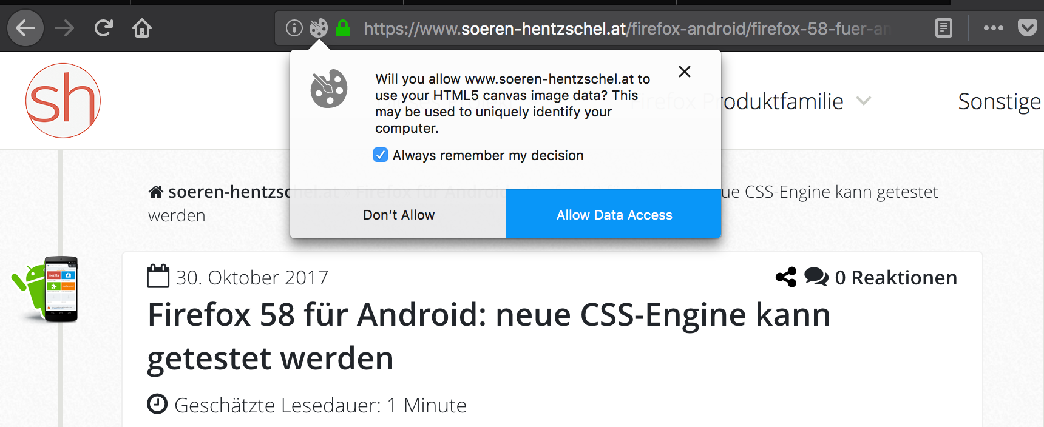This screenshot has width=1044, height=427.
Task: Click the Don't Allow button
Action: [x=398, y=215]
